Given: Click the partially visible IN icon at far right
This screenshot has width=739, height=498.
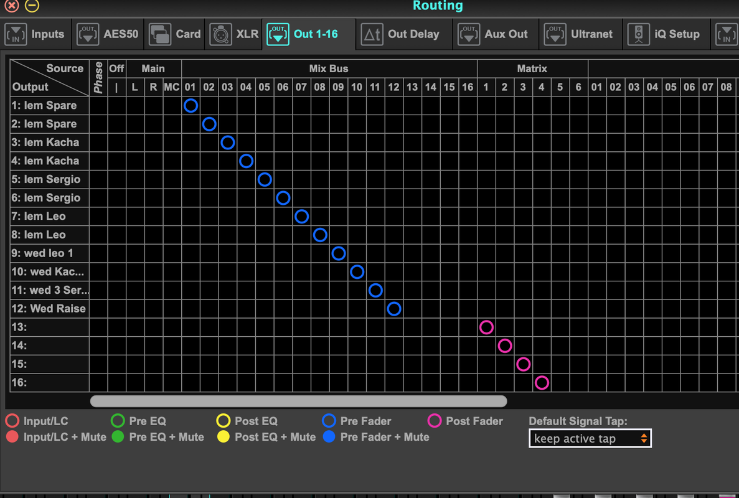Looking at the screenshot, I should [727, 34].
